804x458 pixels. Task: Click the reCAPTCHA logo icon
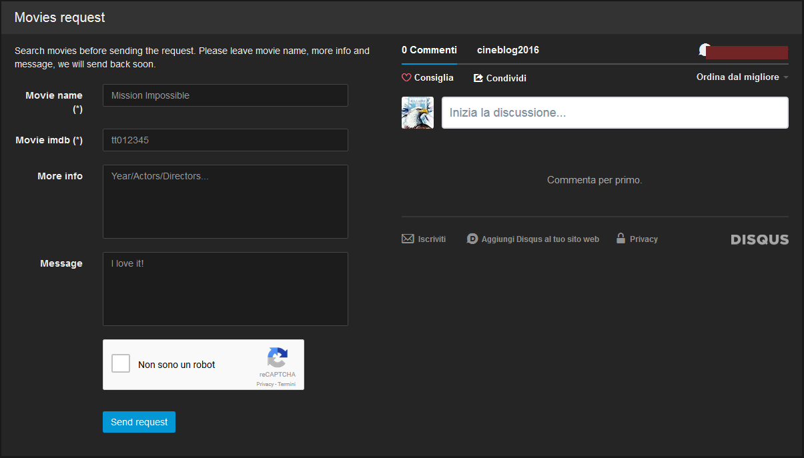pos(278,358)
